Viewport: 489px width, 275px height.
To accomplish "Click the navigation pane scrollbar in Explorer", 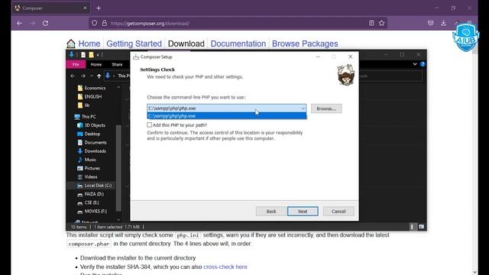I will [118, 168].
